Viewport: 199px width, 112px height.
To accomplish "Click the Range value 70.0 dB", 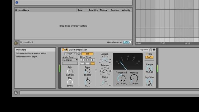I will coord(150,72).
